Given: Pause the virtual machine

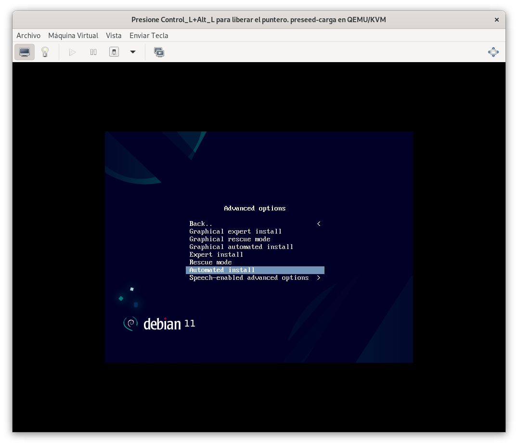Looking at the screenshot, I should [93, 52].
